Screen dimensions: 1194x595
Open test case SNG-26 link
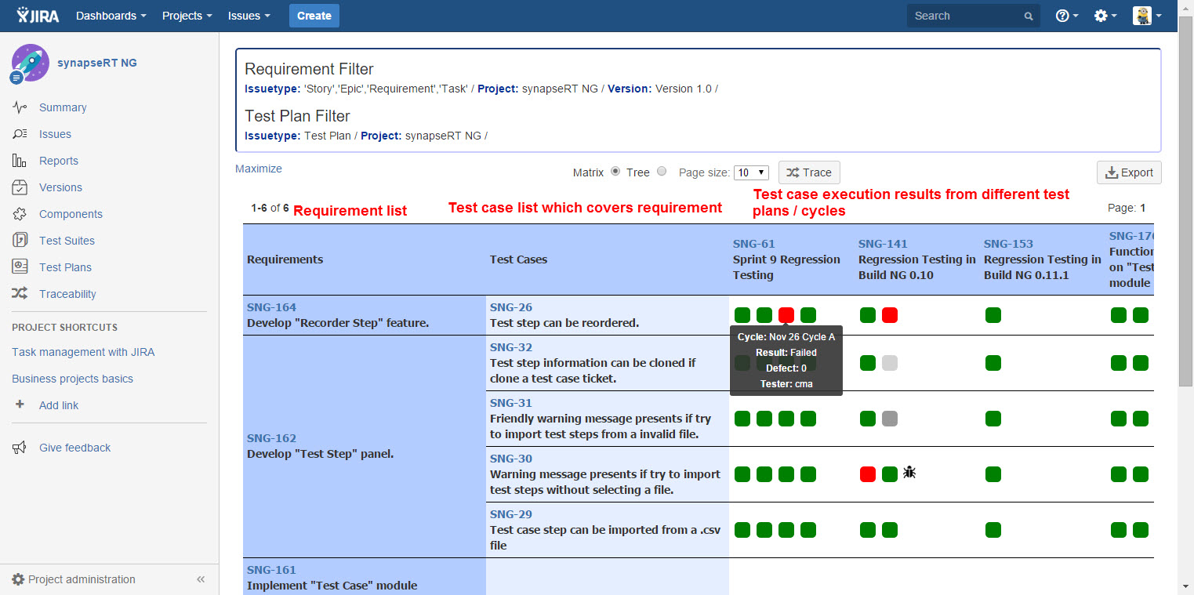pos(511,307)
